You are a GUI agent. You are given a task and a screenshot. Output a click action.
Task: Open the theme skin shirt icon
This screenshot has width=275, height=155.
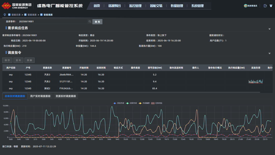pos(270,6)
